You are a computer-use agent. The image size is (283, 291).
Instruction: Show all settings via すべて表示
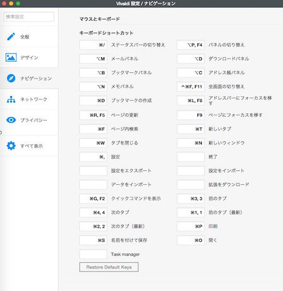[29, 146]
